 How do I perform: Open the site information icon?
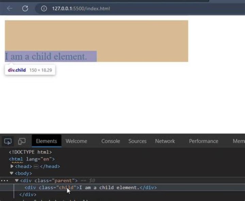click(x=44, y=8)
